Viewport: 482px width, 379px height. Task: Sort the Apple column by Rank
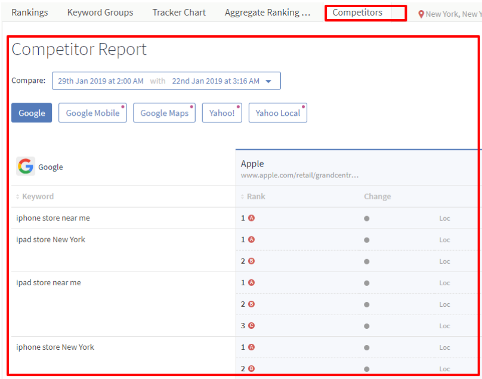pos(253,196)
